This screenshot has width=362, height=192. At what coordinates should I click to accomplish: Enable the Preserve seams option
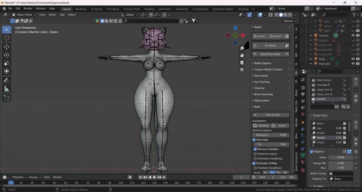[x=255, y=154]
